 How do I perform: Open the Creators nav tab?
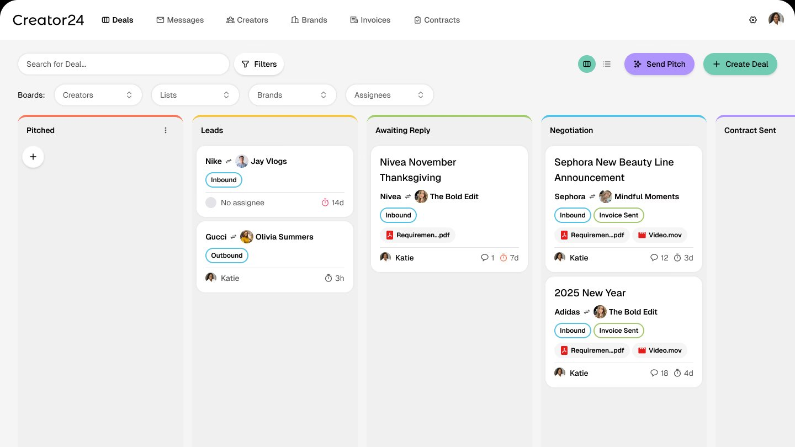247,20
